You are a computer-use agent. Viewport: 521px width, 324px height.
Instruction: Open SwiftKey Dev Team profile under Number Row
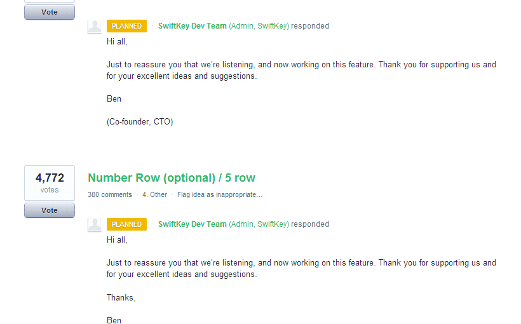point(193,224)
